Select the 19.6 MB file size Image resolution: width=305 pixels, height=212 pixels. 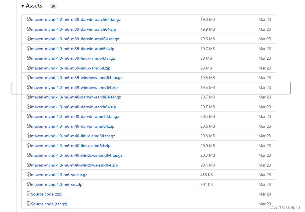tap(208, 39)
